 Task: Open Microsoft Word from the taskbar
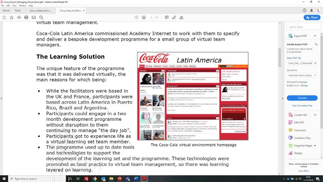(x=136, y=179)
